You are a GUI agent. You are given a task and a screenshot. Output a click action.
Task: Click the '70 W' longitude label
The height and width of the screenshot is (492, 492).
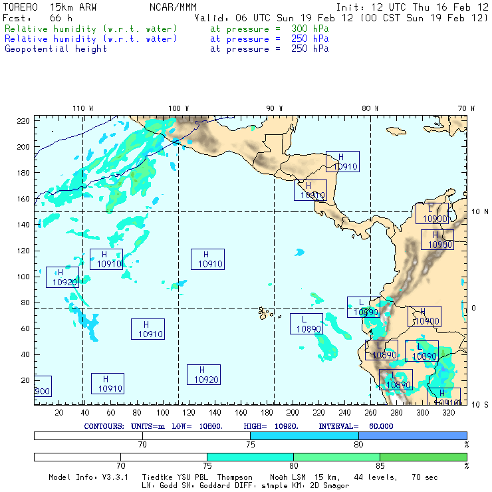(x=466, y=108)
